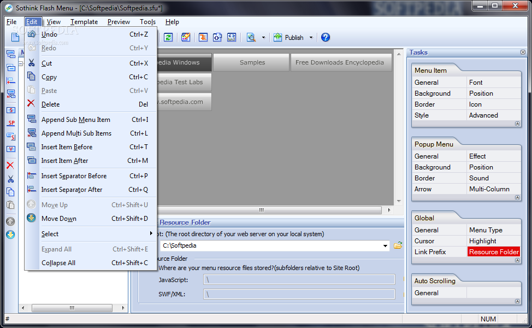Click the red V icon in left sidebar

click(11, 149)
